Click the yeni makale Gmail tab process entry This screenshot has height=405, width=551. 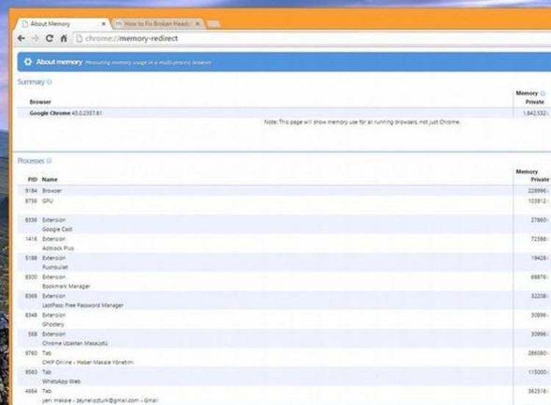[x=100, y=401]
